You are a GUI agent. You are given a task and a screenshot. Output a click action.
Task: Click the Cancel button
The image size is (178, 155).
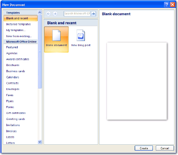click(x=165, y=148)
